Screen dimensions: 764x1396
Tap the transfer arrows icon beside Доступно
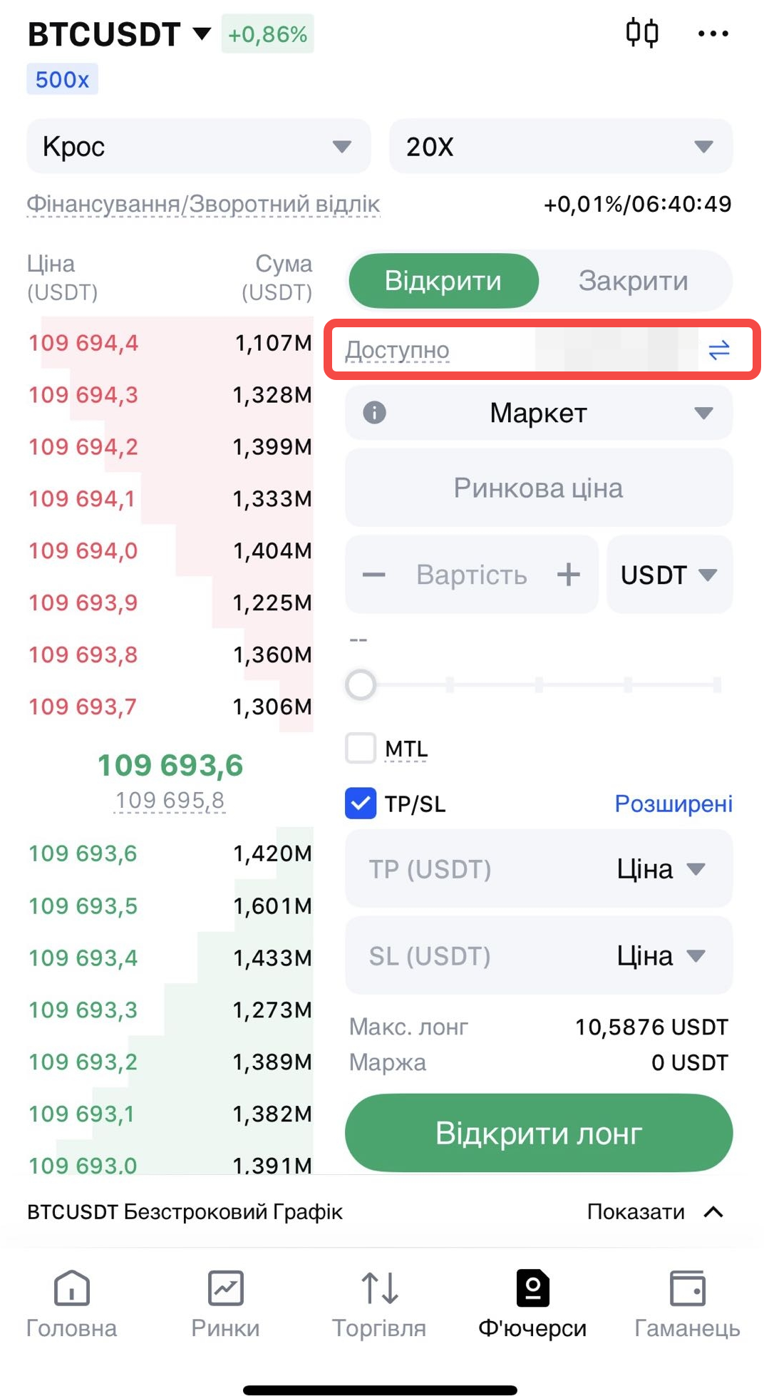pos(718,350)
